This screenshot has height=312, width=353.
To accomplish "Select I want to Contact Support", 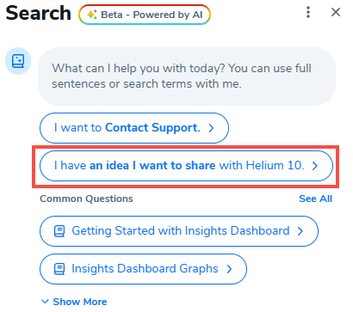I will point(134,128).
